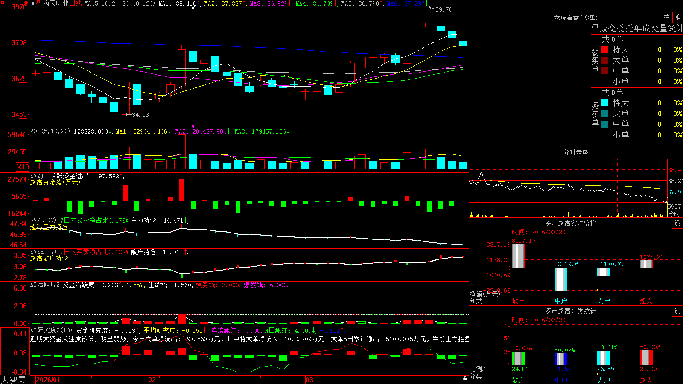This screenshot has width=683, height=384.
Task: Click the 强势线: 3.000 label
Action: point(218,285)
